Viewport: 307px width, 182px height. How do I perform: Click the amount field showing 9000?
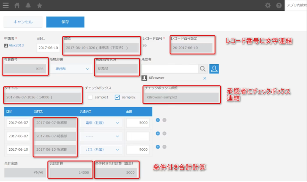(x=138, y=149)
